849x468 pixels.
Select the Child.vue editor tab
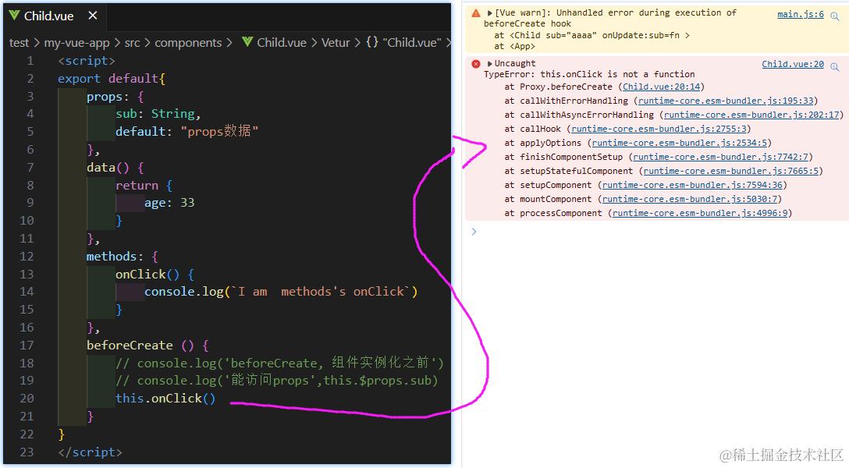click(x=53, y=16)
